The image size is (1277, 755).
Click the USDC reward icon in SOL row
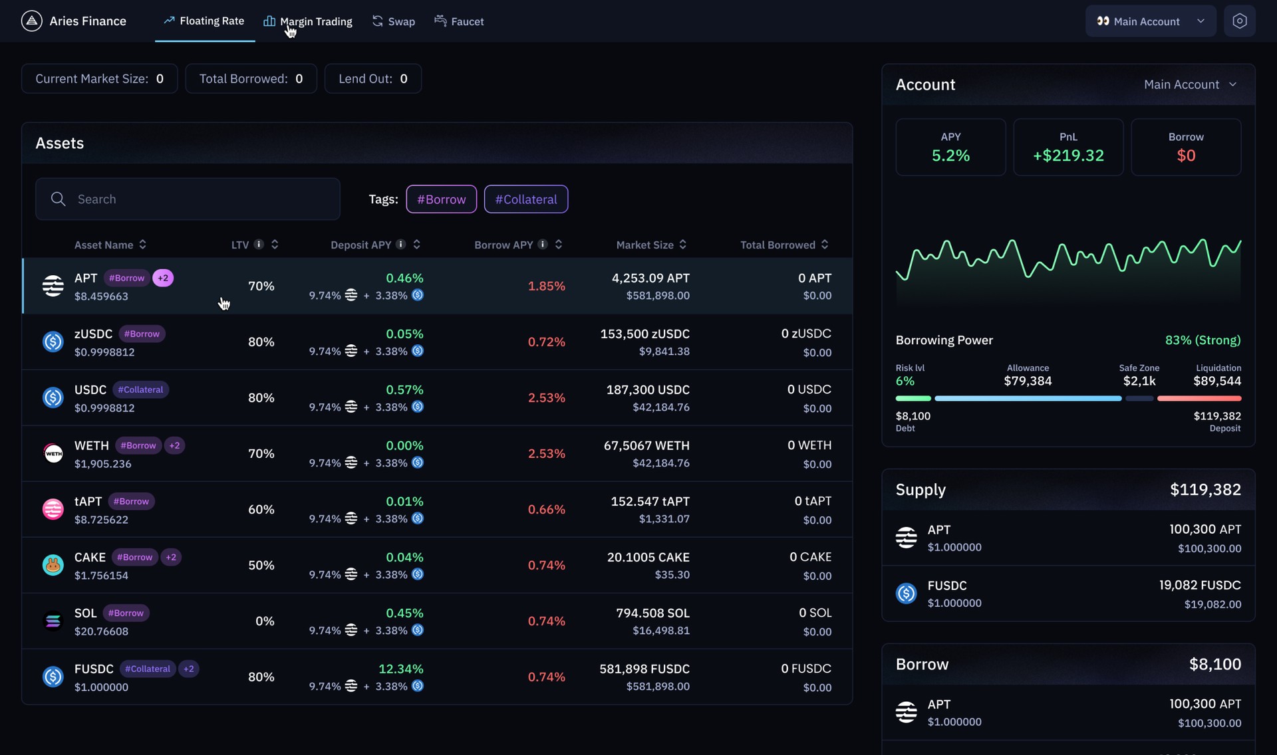(x=418, y=630)
